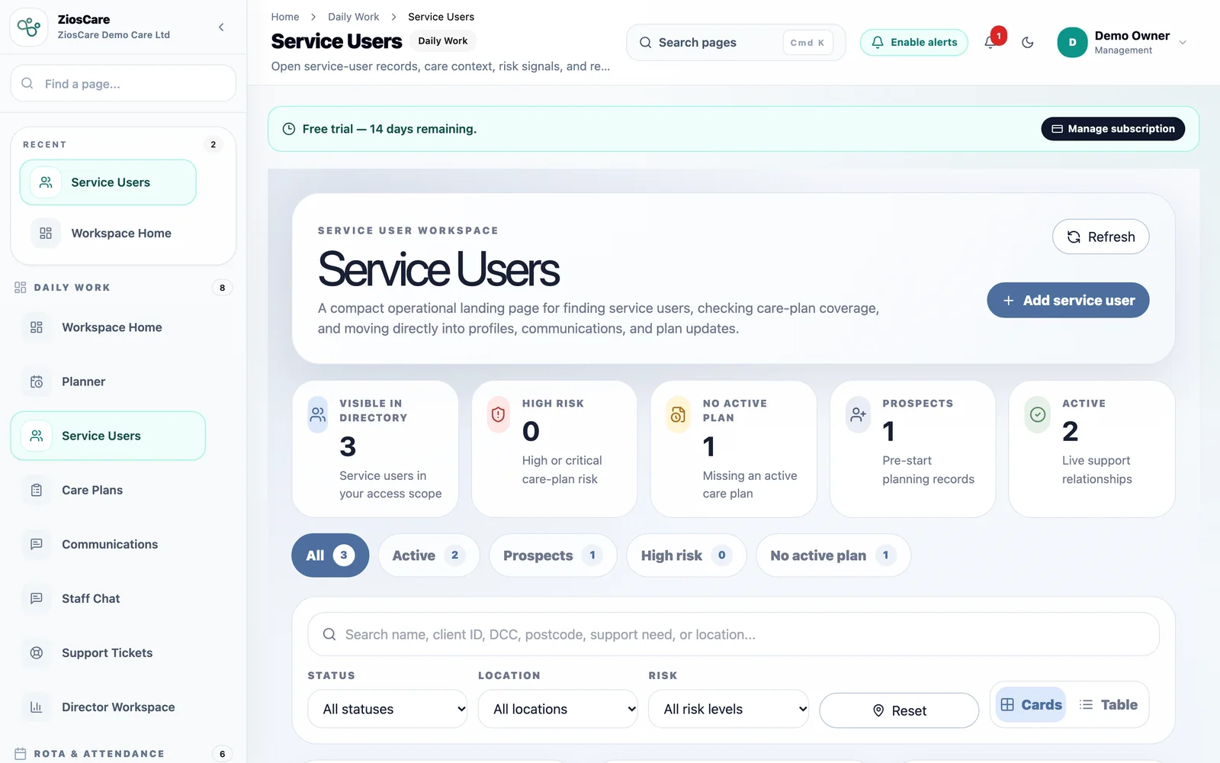Click the Service Users icon under Daily Work
Viewport: 1220px width, 763px height.
[36, 436]
